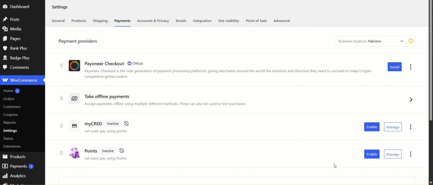Open the Point of Sale tab
Image resolution: width=433 pixels, height=185 pixels.
pyautogui.click(x=256, y=21)
